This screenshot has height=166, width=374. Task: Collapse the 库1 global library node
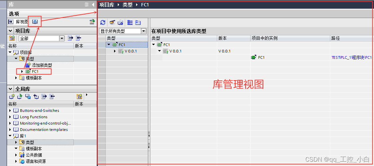tap(10, 136)
